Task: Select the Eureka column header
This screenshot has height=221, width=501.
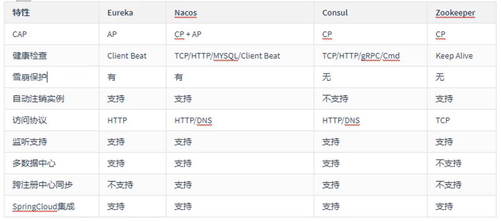Action: click(x=120, y=13)
